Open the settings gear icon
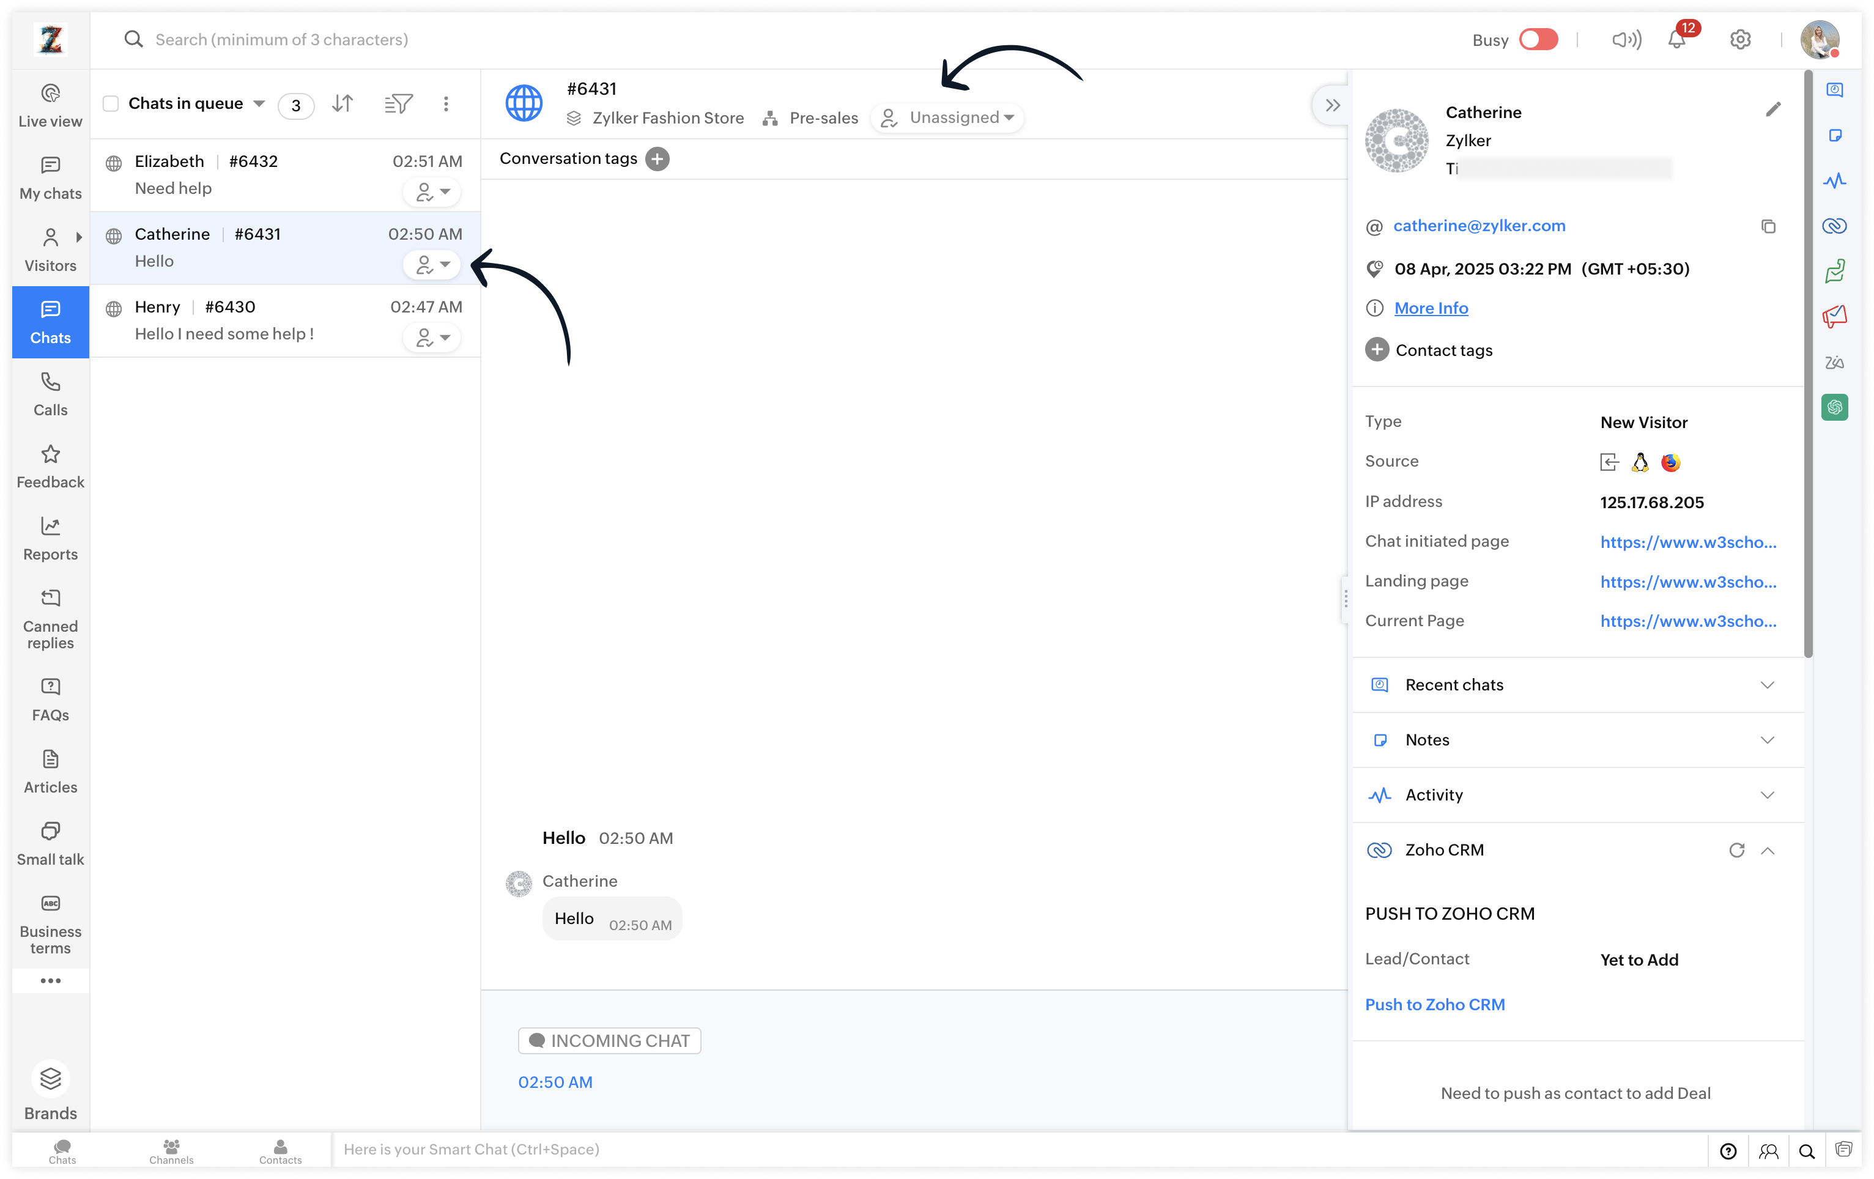Viewport: 1874px width, 1179px height. (1740, 40)
